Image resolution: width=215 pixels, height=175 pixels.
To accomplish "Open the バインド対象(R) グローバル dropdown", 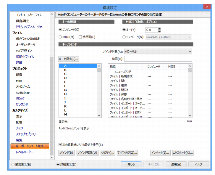I will (158, 52).
